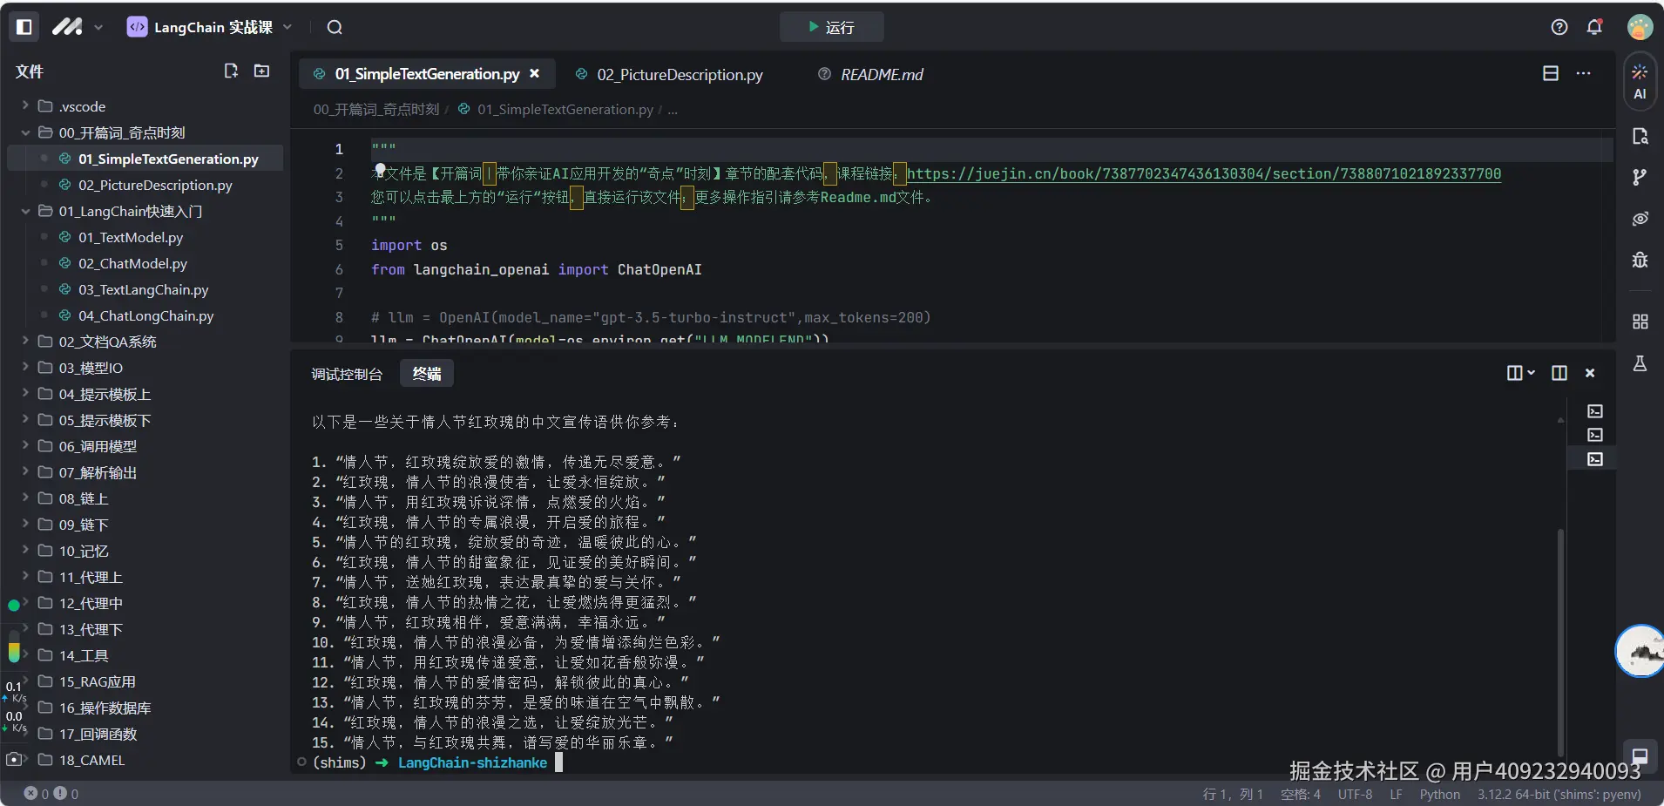The height and width of the screenshot is (806, 1664).
Task: Switch to the 02_PictureDescription.py tab
Action: pos(679,75)
